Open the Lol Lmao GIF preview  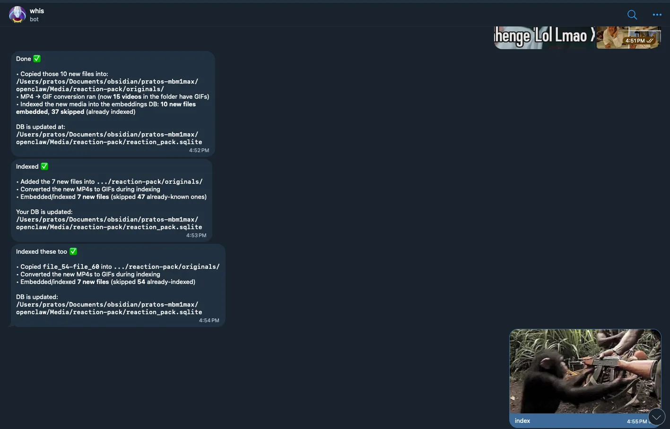pos(544,37)
